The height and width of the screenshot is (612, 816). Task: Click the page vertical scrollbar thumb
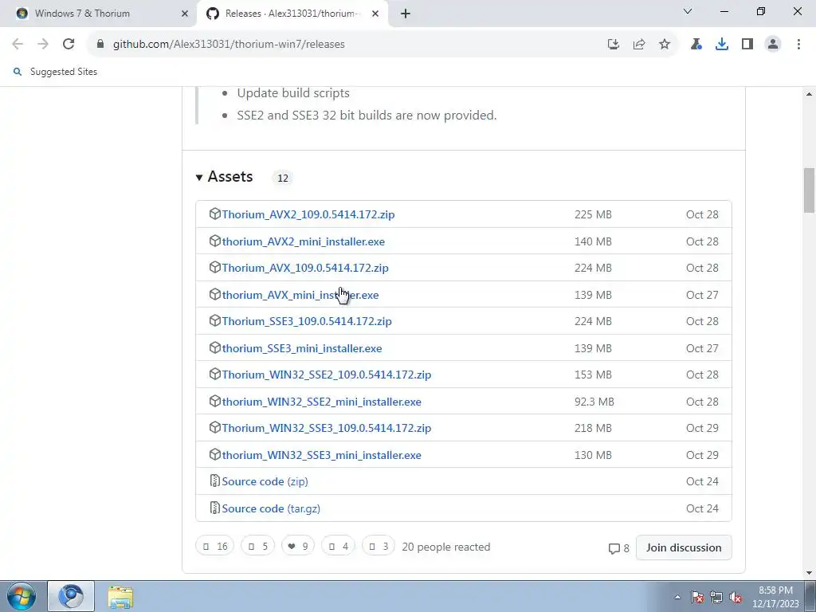(809, 190)
